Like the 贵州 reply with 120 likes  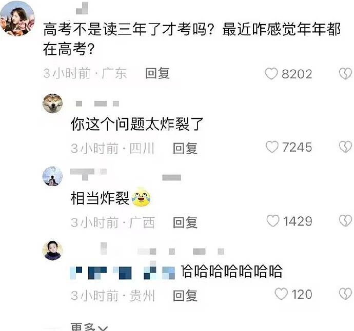[x=281, y=294]
